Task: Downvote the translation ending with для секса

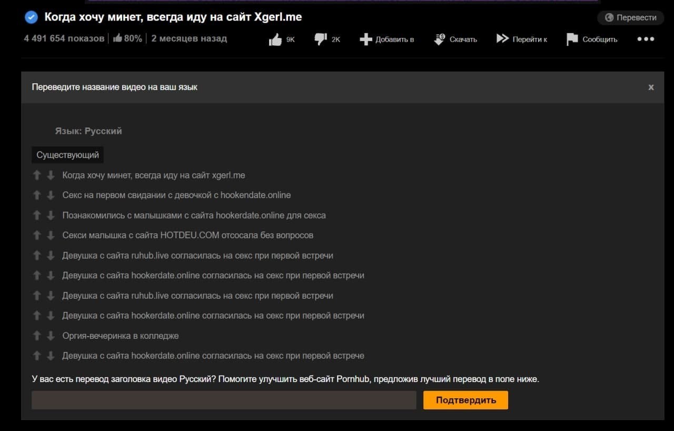Action: pyautogui.click(x=51, y=215)
